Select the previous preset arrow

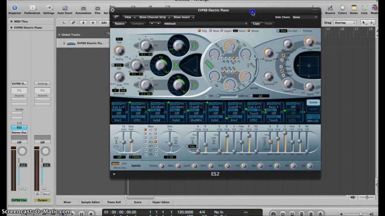[x=152, y=23]
